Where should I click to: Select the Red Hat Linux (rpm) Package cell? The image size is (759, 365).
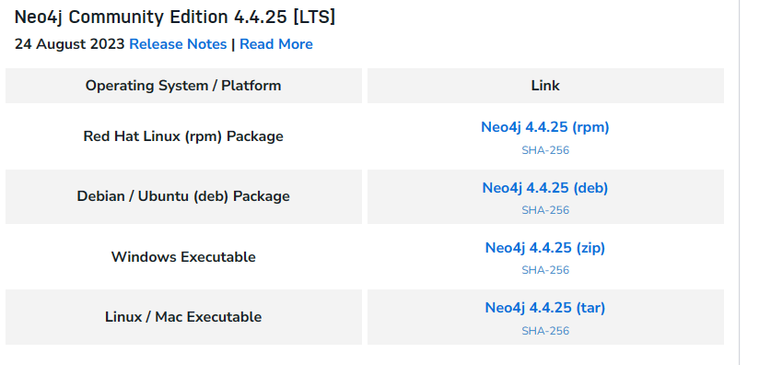(x=183, y=136)
